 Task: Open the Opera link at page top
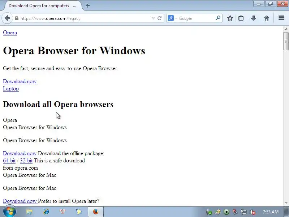(10, 33)
